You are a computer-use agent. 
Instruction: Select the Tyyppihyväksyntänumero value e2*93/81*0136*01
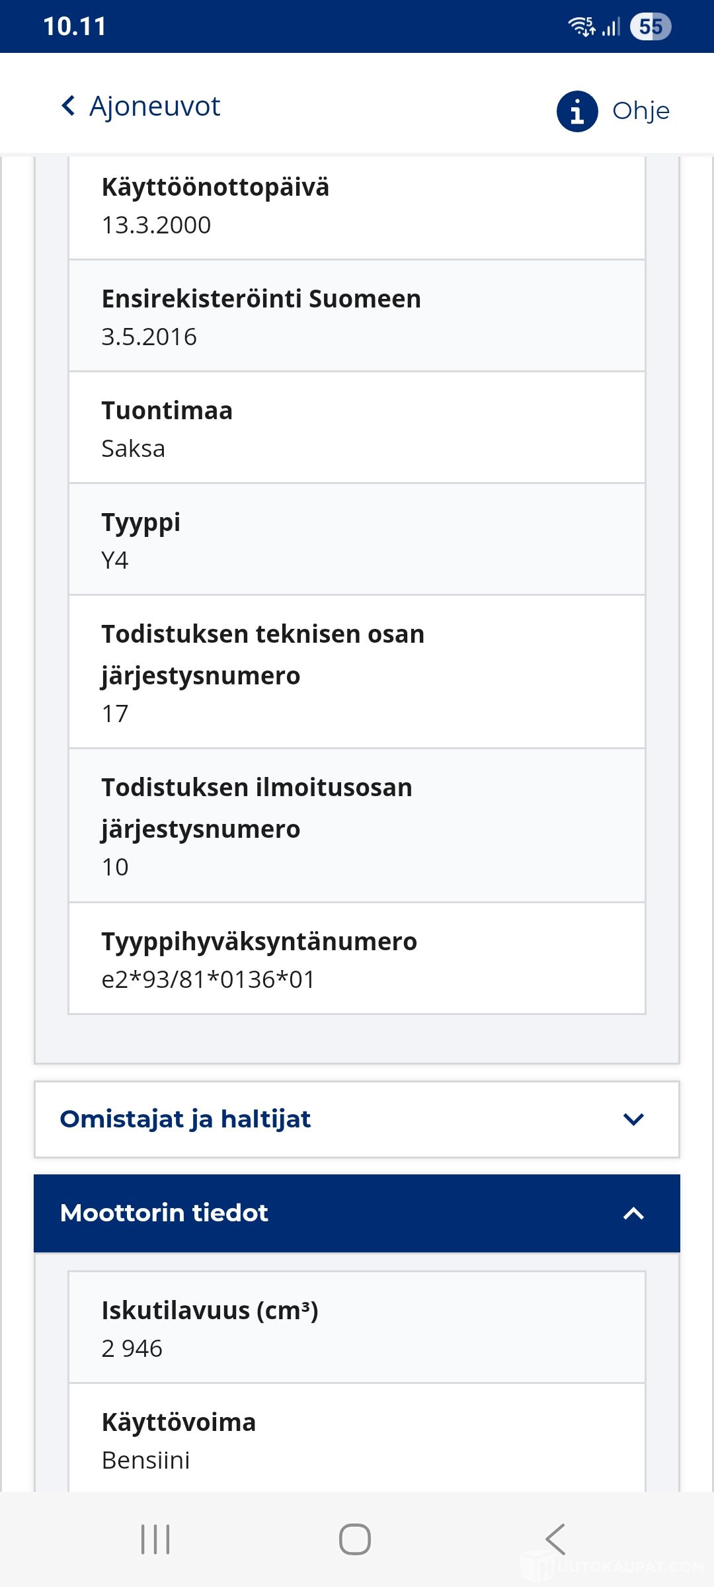click(x=208, y=979)
